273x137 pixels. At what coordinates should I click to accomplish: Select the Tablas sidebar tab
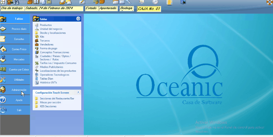click(x=19, y=19)
